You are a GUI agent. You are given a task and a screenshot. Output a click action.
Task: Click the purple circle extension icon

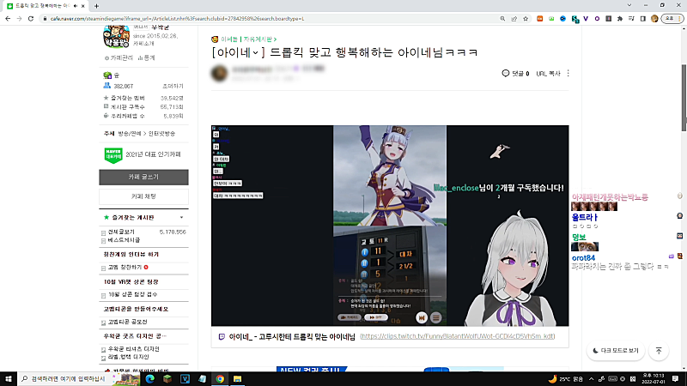(597, 19)
